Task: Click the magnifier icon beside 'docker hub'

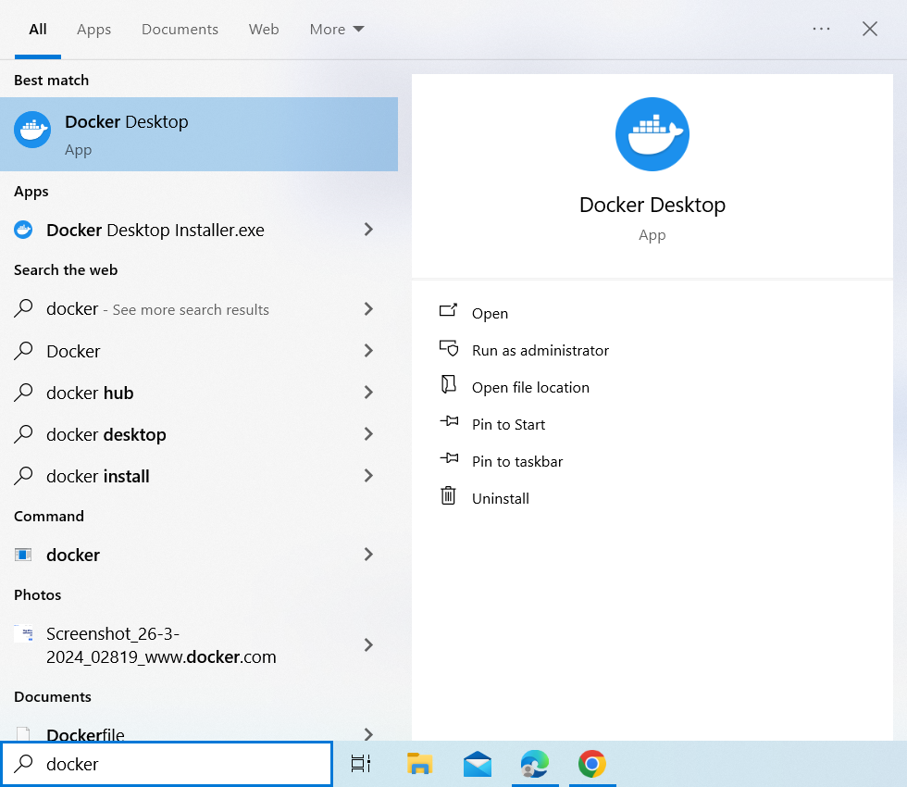Action: click(x=23, y=393)
